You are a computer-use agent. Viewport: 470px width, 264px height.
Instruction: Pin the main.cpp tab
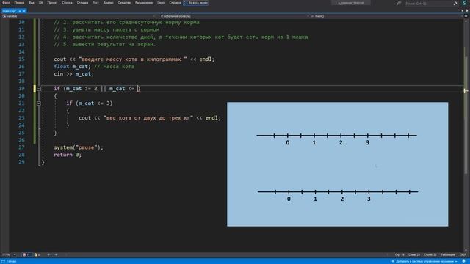(x=20, y=11)
